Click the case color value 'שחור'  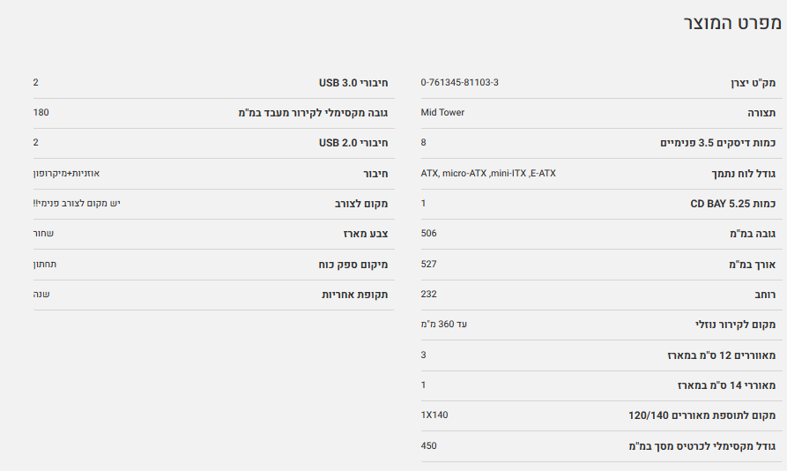(43, 234)
